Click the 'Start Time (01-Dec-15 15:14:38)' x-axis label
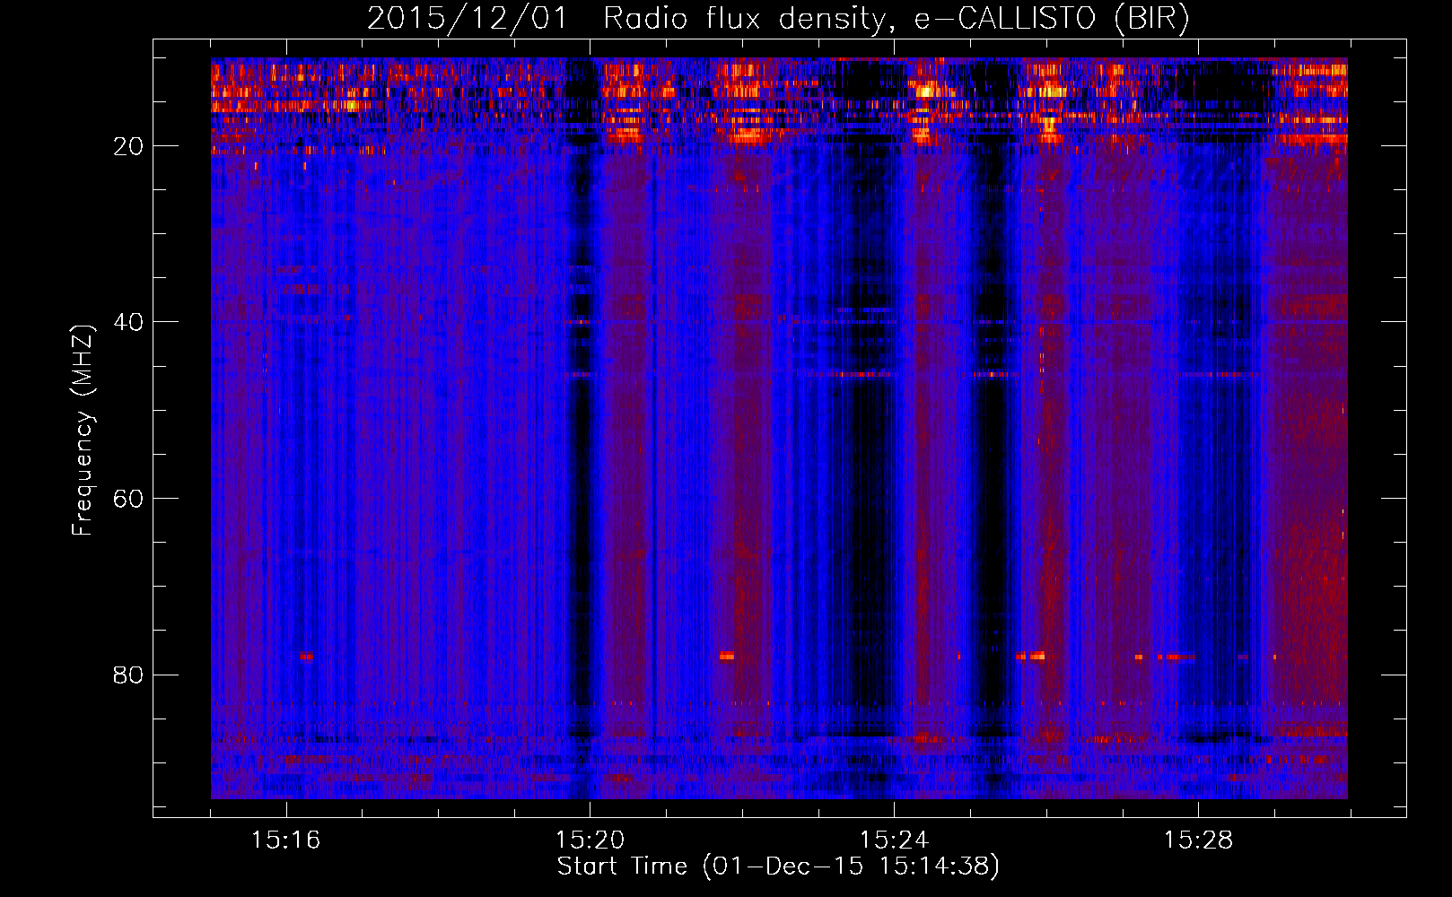Screen dimensions: 1452x897 coord(778,867)
